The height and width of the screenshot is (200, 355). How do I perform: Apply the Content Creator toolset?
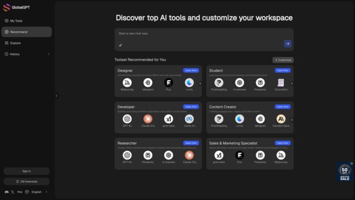[283, 107]
